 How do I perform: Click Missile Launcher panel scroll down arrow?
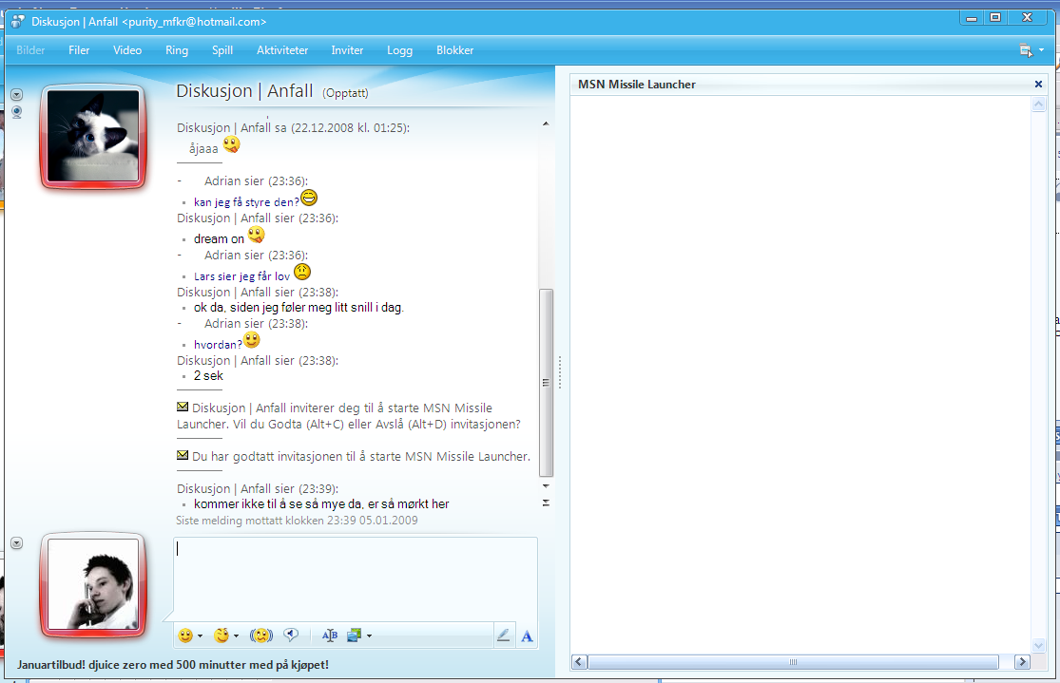1039,645
